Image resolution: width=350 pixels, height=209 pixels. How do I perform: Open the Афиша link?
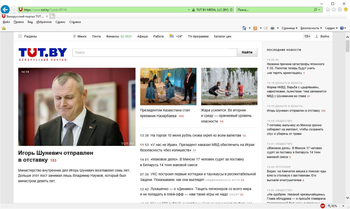click(x=142, y=36)
